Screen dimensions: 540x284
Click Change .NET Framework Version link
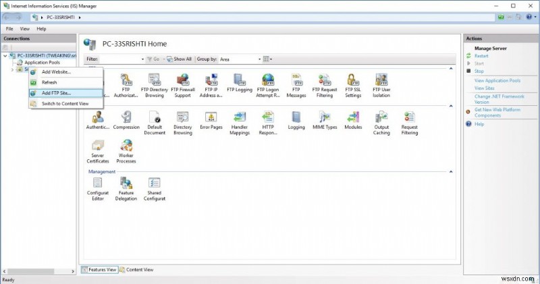[x=499, y=99]
